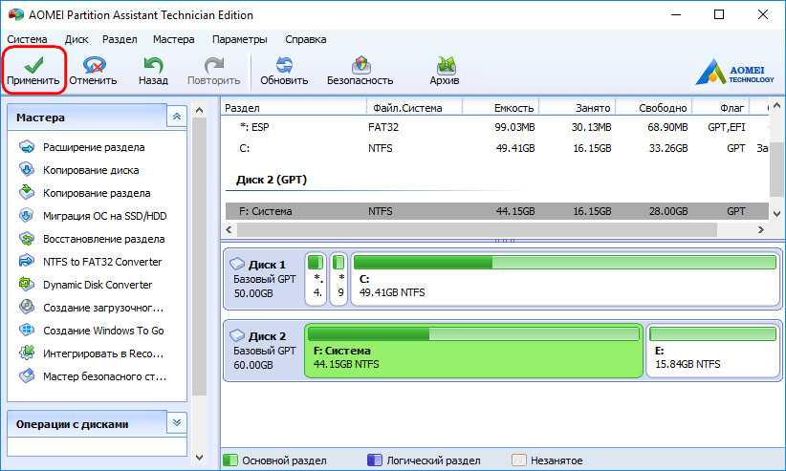Open Миграция ОС на SSD/HDD wizard

coord(104,216)
